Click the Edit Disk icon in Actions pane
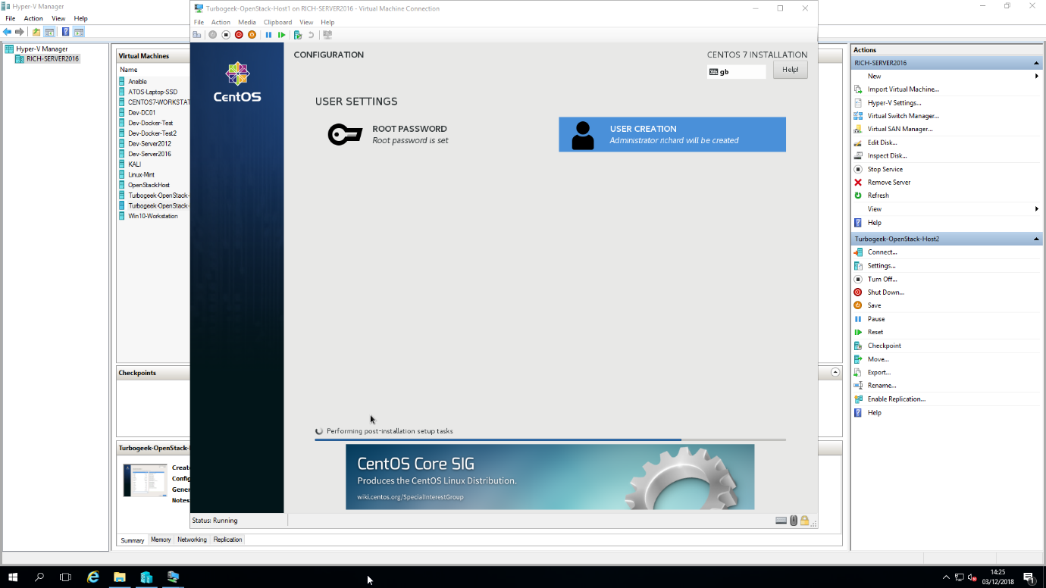1046x588 pixels. [x=858, y=142]
